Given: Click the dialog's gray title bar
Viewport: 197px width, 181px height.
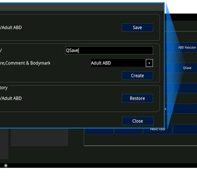Looking at the screenshot, I should click(x=82, y=7).
